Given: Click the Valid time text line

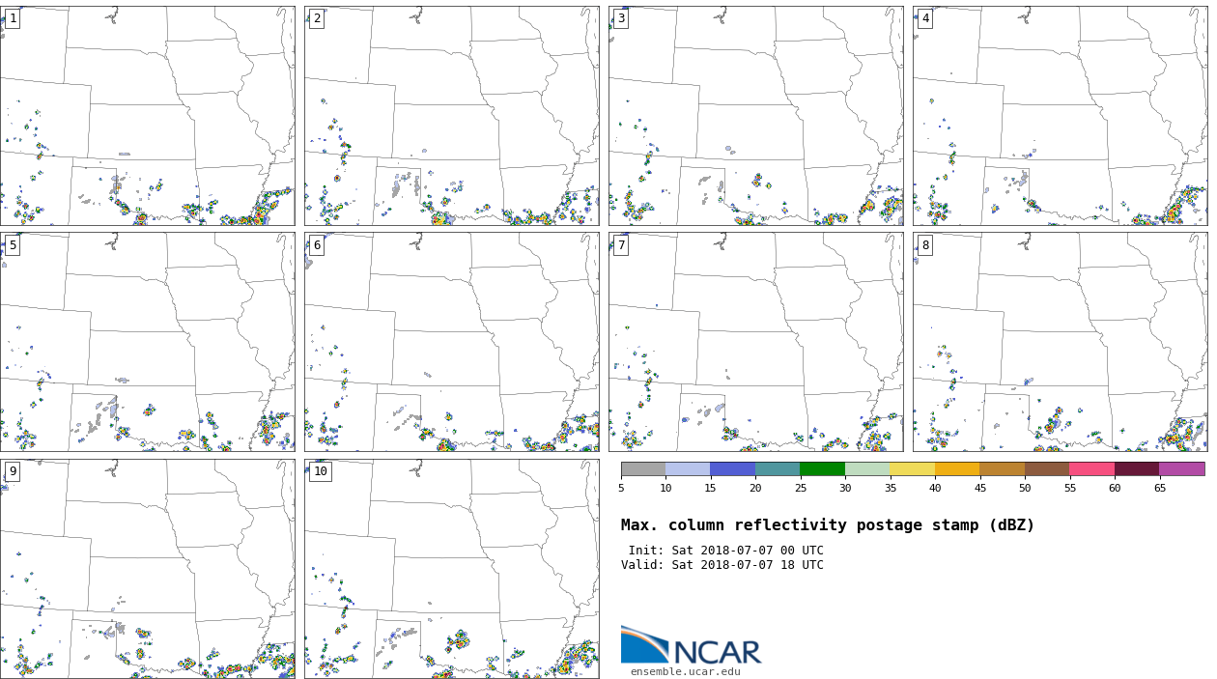Looking at the screenshot, I should pyautogui.click(x=722, y=565).
